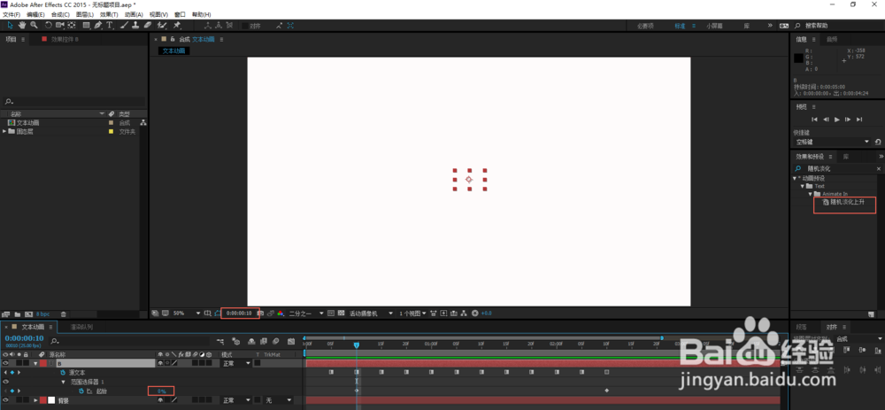Select the Pan Behind anchor point tool

coord(72,26)
